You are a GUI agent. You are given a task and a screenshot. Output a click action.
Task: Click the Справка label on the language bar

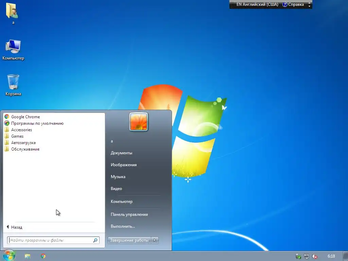click(296, 4)
